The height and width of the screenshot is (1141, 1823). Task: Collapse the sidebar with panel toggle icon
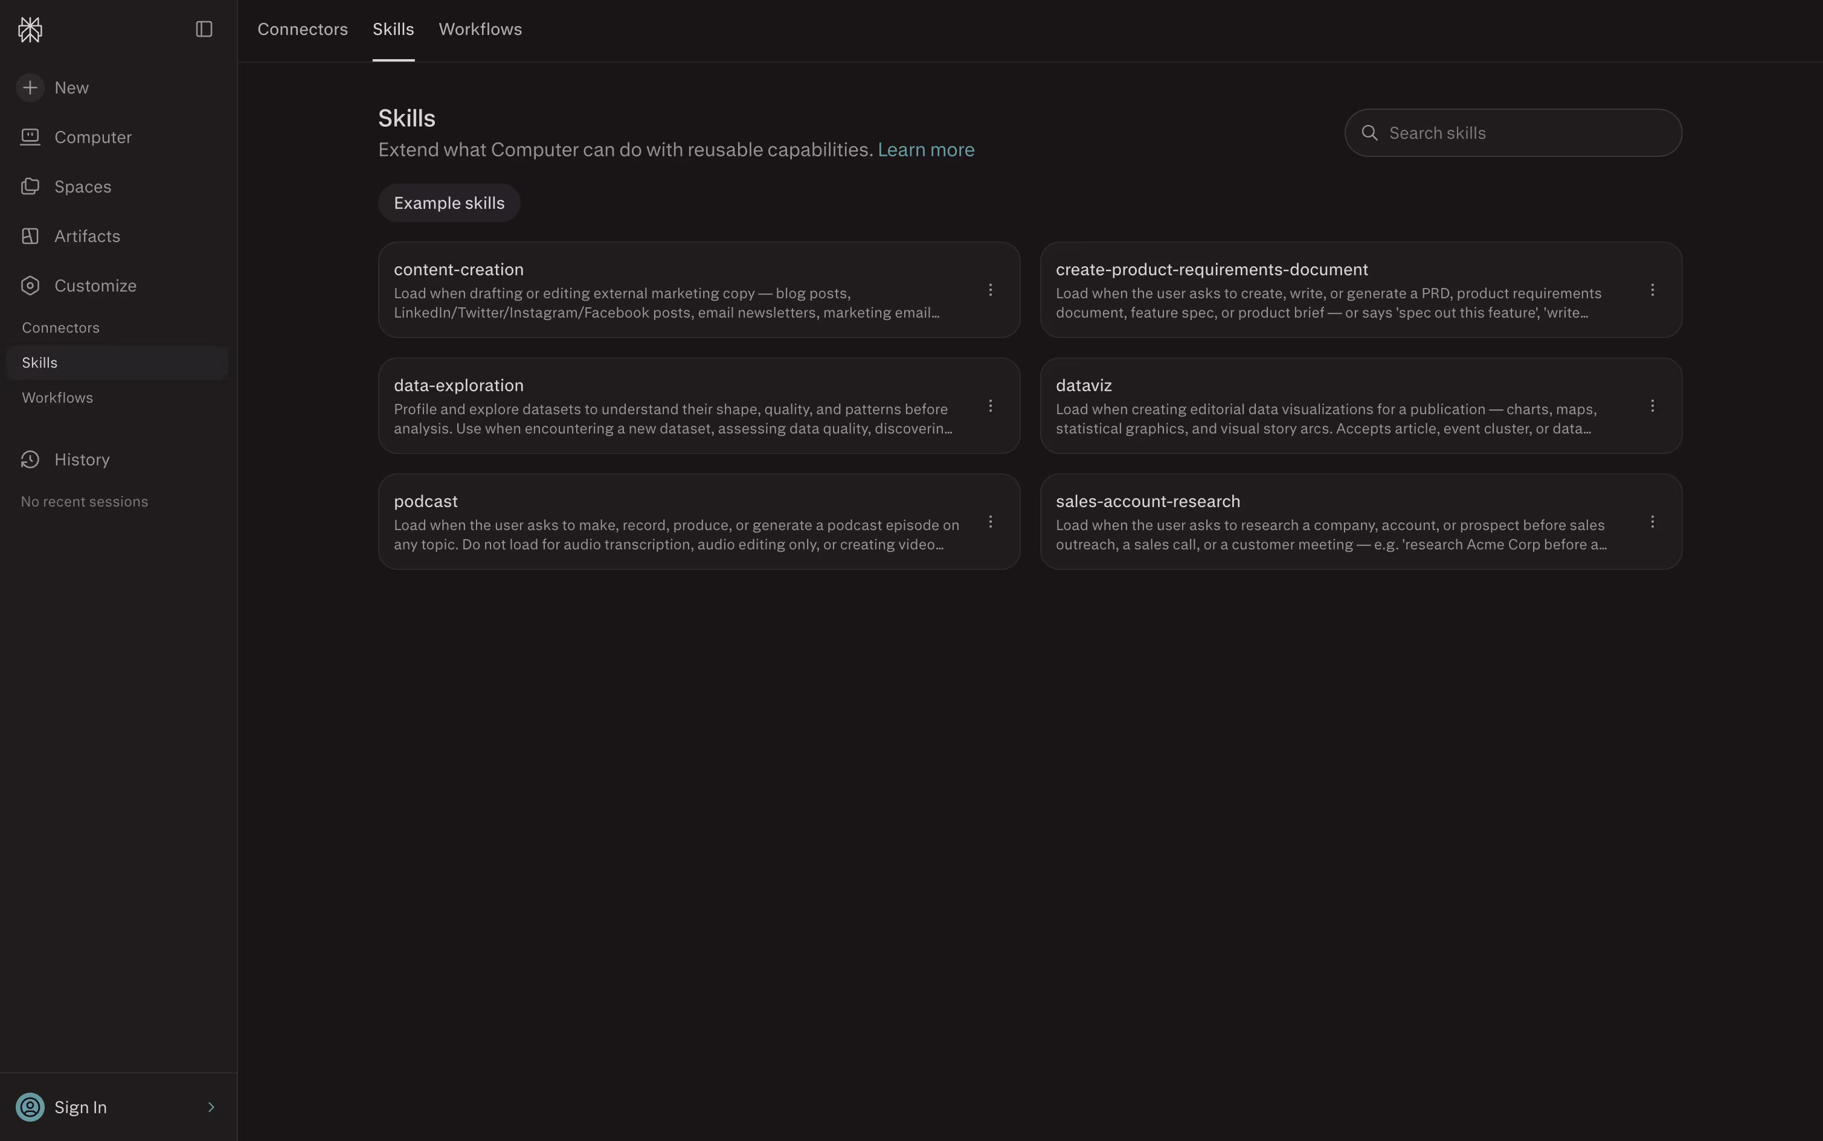click(x=204, y=30)
